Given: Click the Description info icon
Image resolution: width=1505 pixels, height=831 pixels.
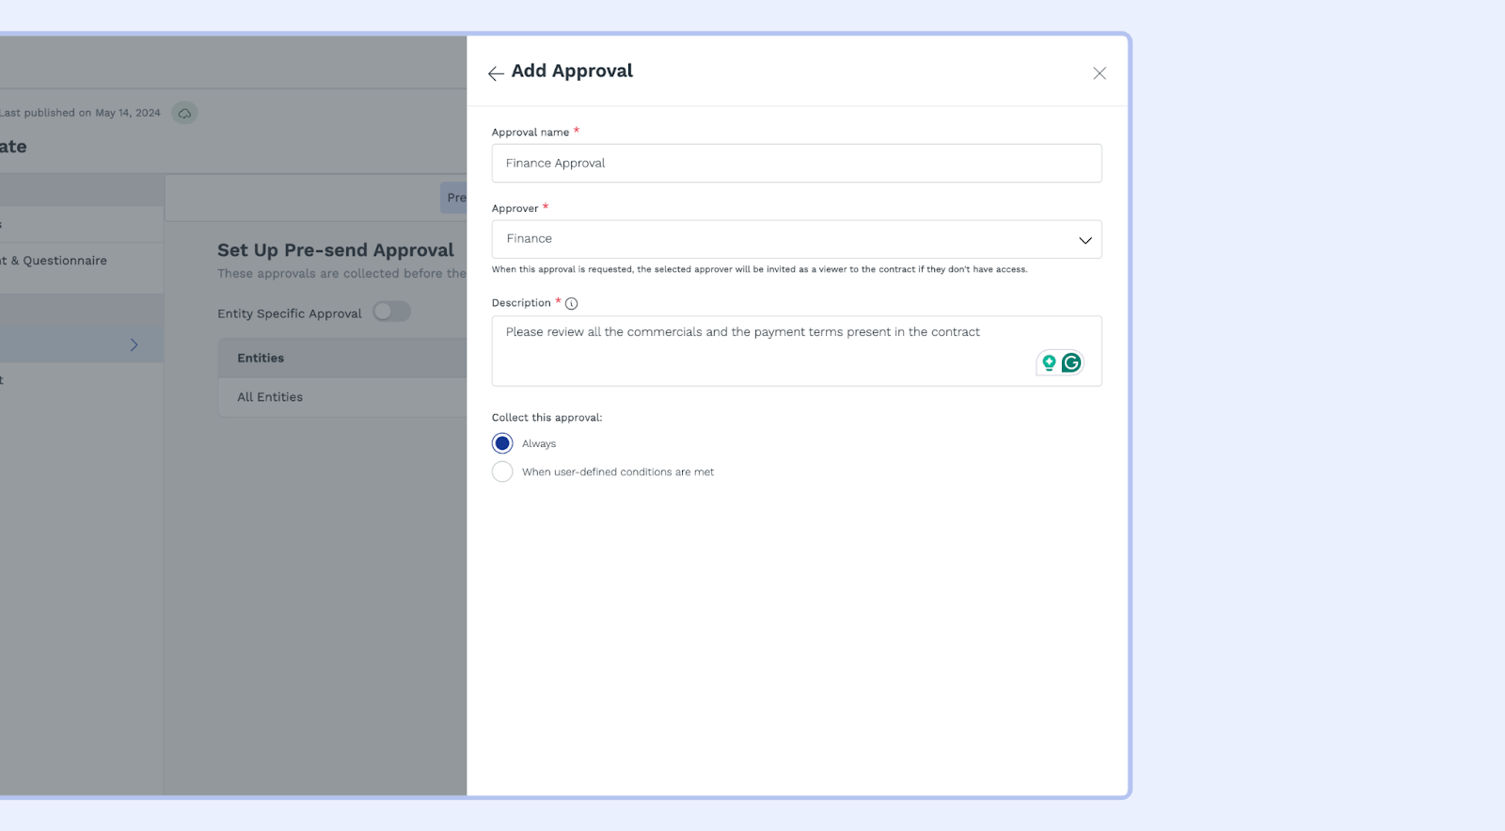Looking at the screenshot, I should [x=571, y=304].
